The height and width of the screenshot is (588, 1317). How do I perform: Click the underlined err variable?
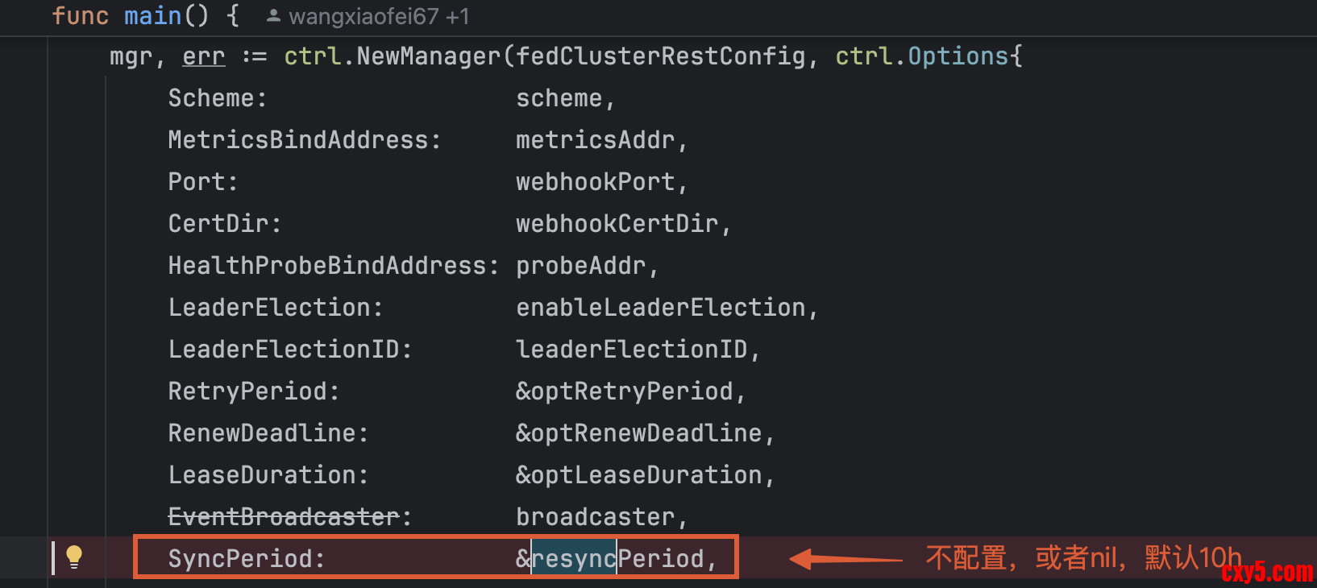click(x=203, y=56)
